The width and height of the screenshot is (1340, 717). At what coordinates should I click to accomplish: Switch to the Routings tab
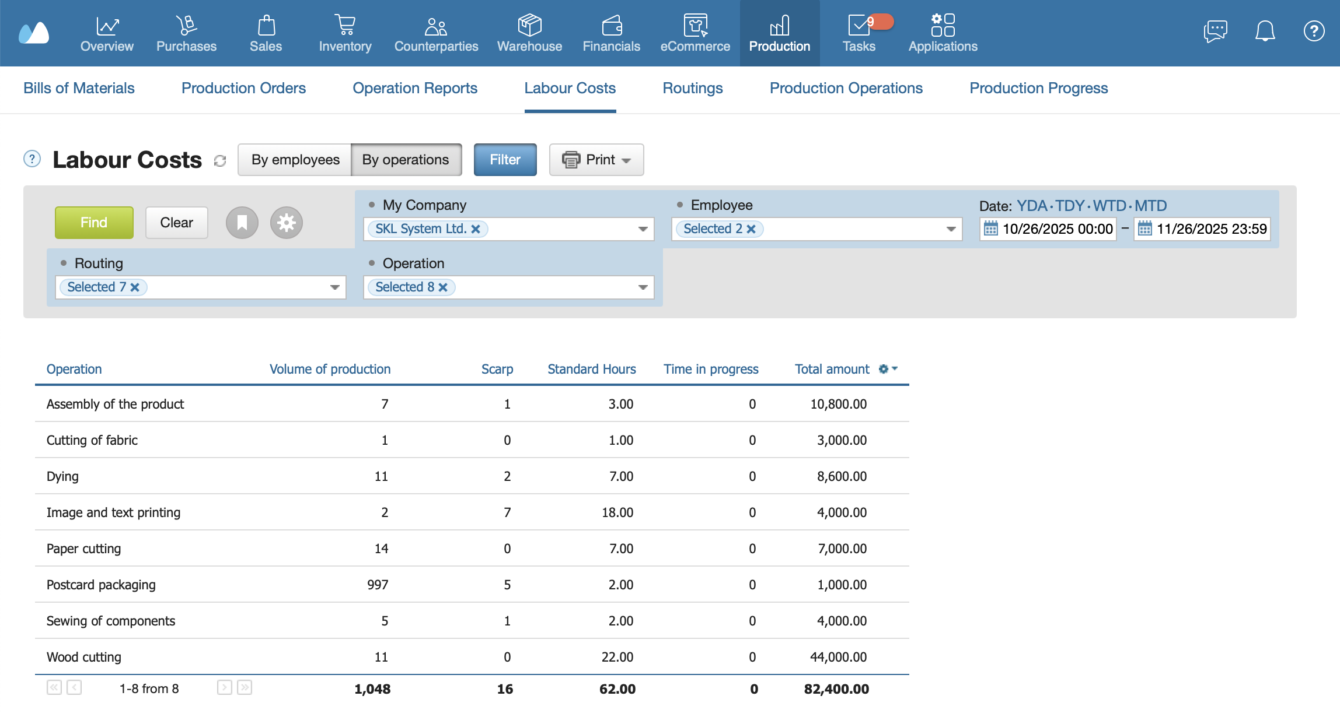[x=693, y=88]
